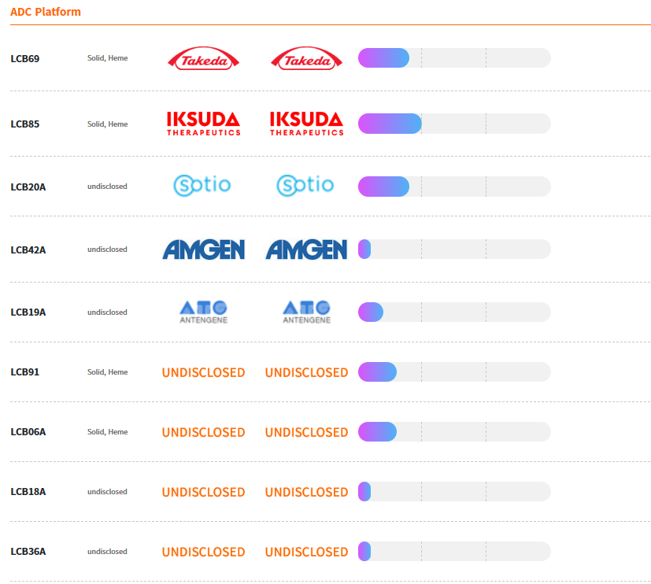This screenshot has width=651, height=584.
Task: Click the first Iksuda Therapeutics logo
Action: [x=203, y=124]
